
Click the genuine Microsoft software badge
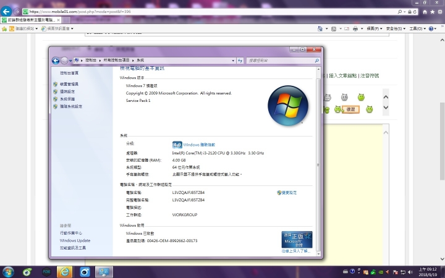click(297, 240)
